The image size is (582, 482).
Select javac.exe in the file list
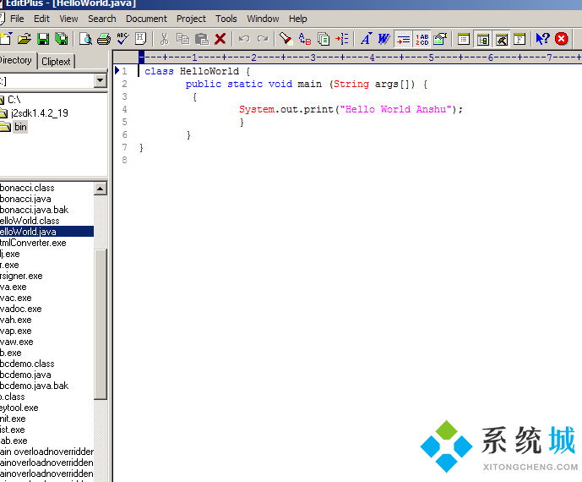coord(16,298)
